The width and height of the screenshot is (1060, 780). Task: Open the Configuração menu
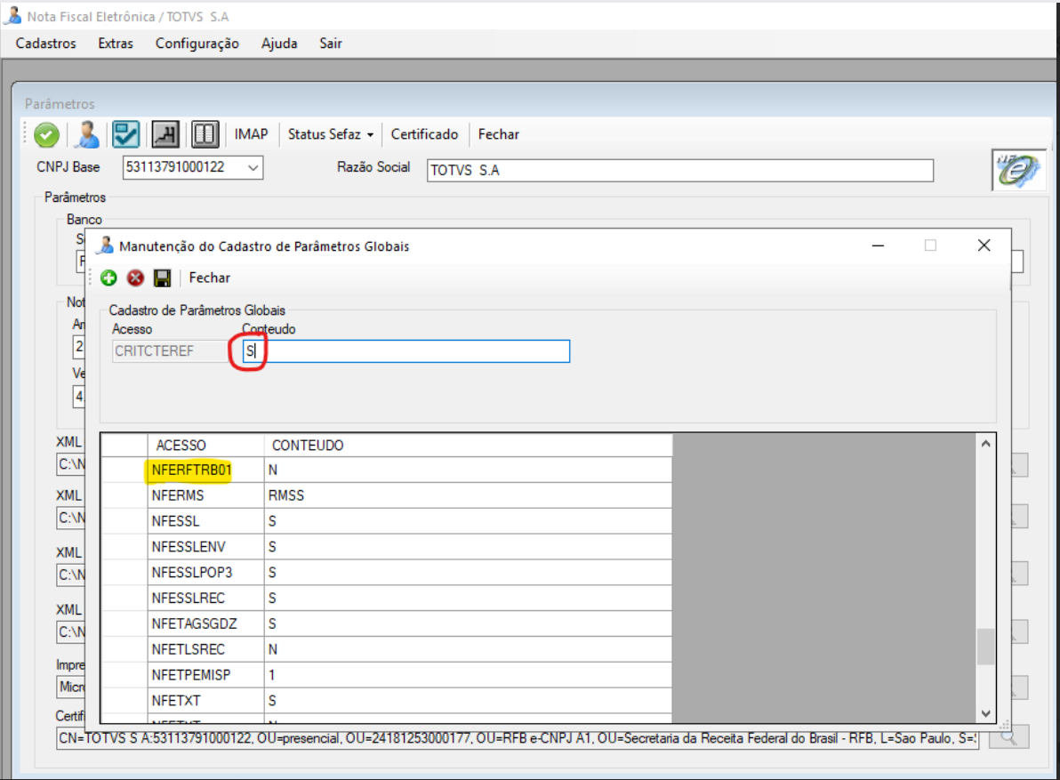point(197,44)
